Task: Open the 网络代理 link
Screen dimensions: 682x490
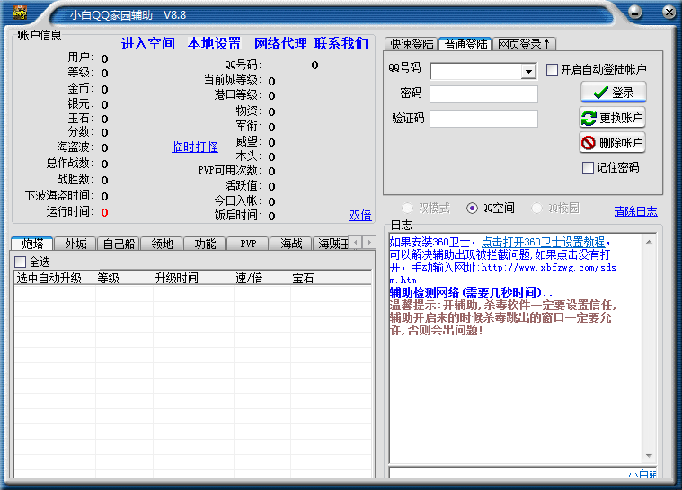Action: pos(280,43)
